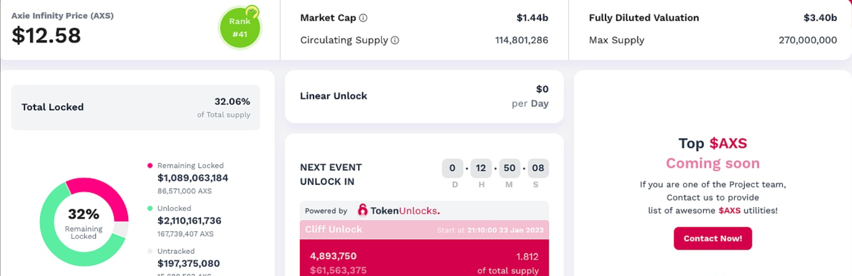
Task: Click the $12.58 Axie Infinity price
Action: [46, 36]
